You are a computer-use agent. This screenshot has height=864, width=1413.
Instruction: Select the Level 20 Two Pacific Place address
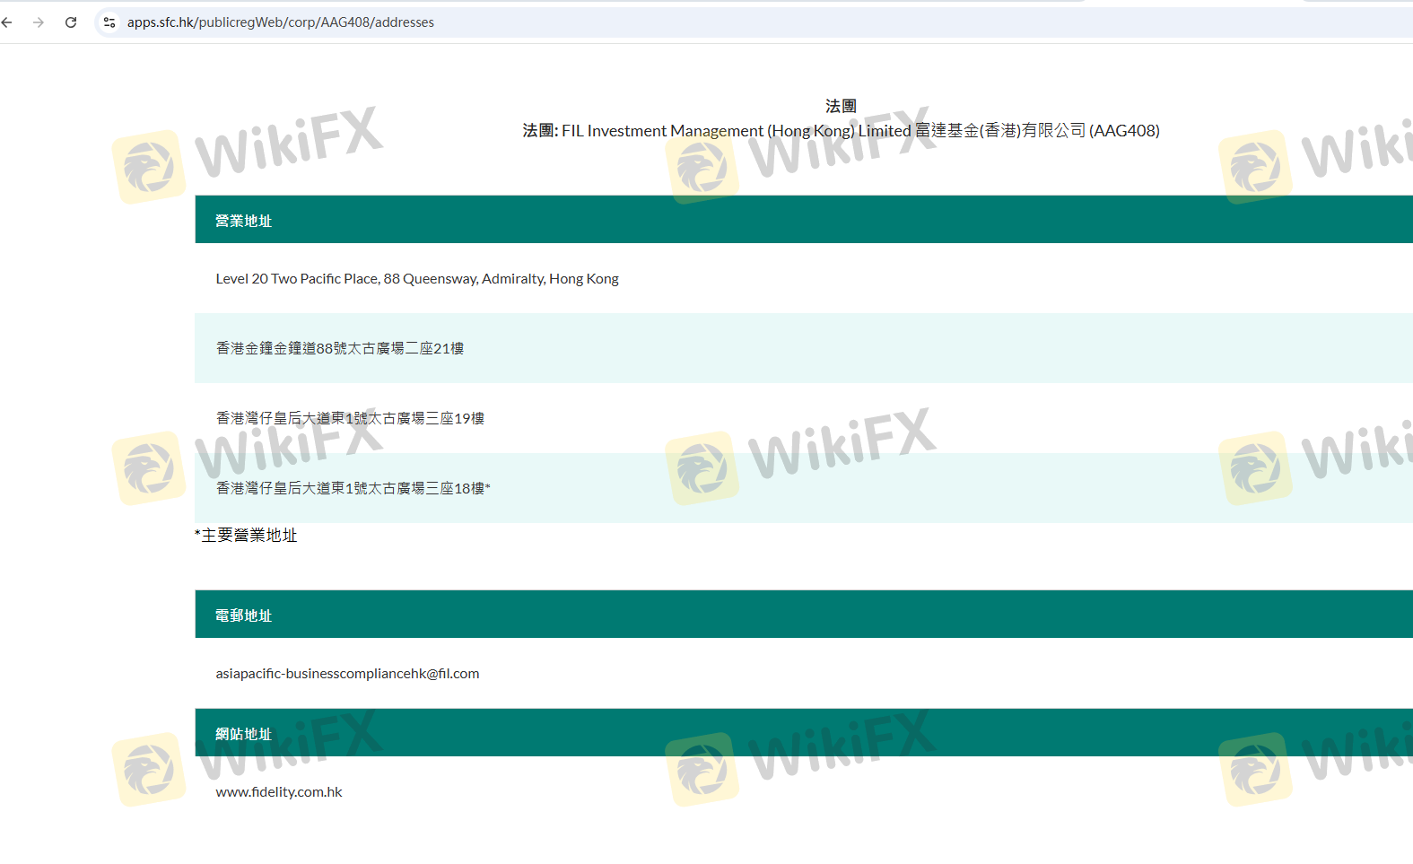tap(417, 279)
